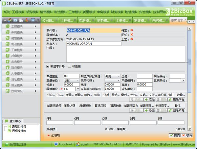
Task: Expand the 工程模块 sidebar item
Action: pyautogui.click(x=35, y=26)
